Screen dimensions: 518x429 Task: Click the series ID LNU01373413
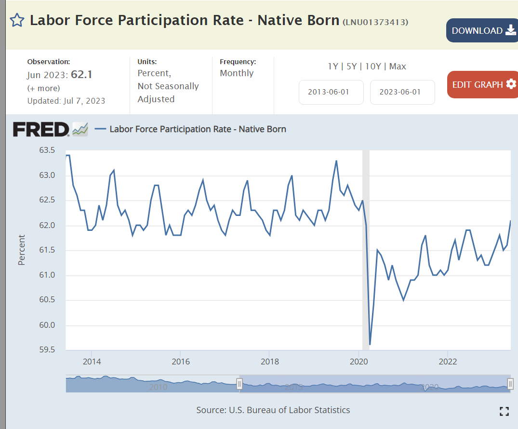tap(375, 22)
